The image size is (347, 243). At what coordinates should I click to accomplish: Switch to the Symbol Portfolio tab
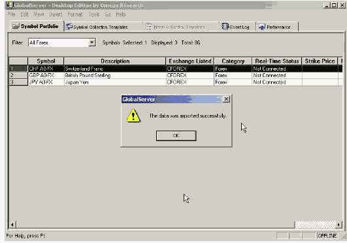37,26
